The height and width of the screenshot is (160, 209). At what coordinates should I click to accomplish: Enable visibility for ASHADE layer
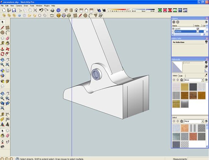198,32
